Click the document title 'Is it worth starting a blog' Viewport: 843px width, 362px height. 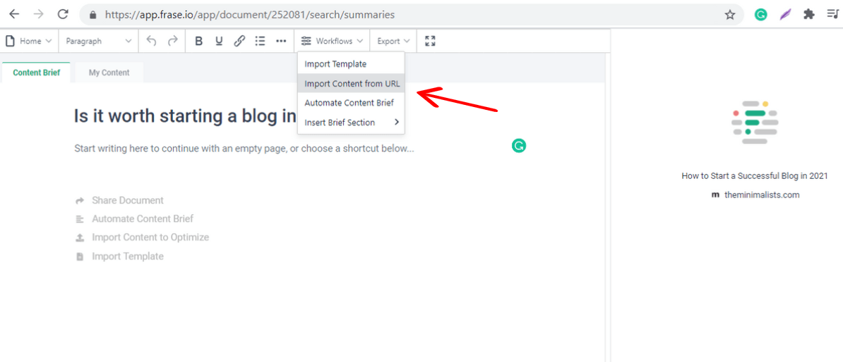coord(186,116)
